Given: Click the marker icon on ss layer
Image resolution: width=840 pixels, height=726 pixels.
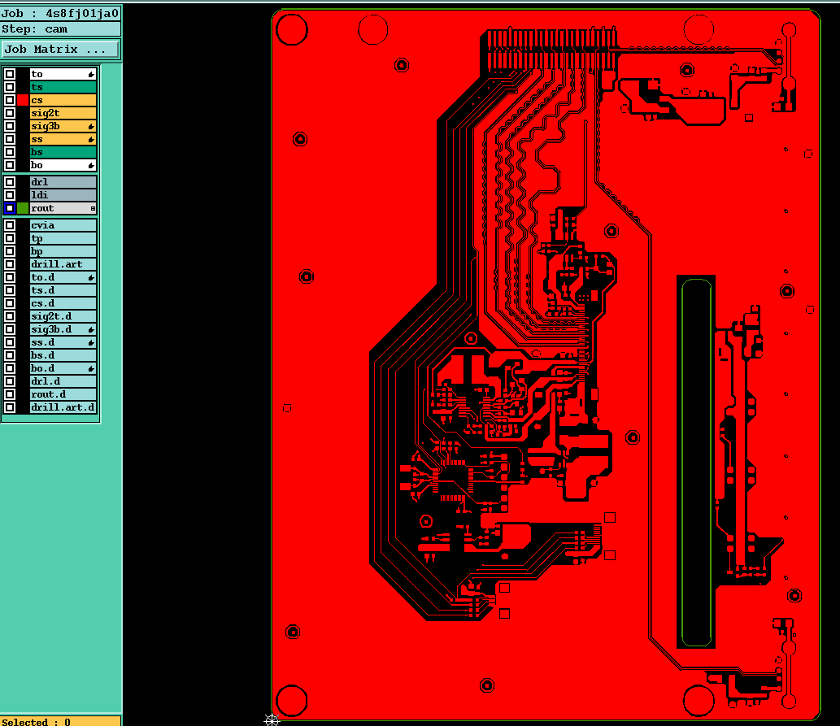Looking at the screenshot, I should pyautogui.click(x=91, y=139).
